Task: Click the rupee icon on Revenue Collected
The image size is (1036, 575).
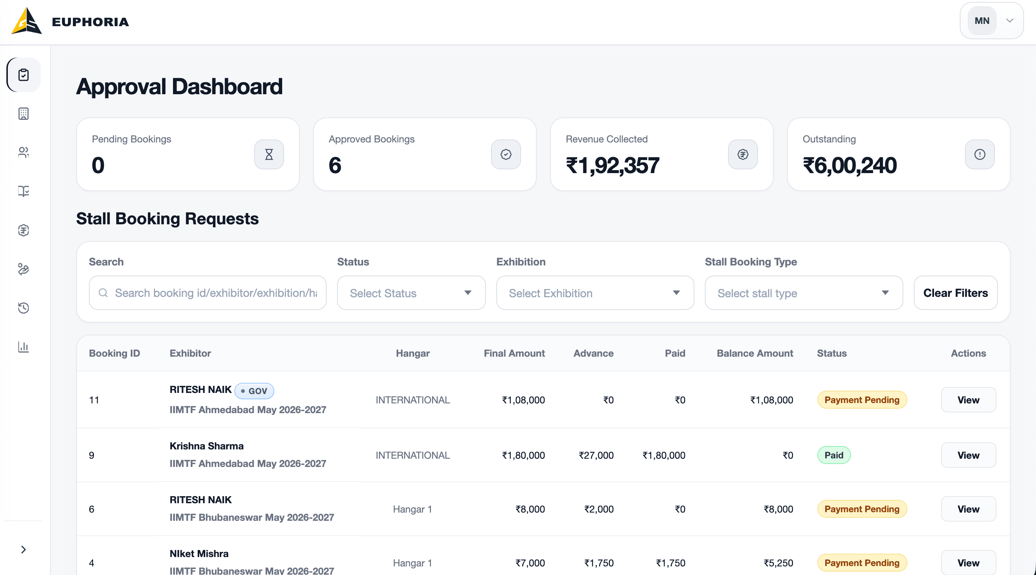Action: point(743,154)
